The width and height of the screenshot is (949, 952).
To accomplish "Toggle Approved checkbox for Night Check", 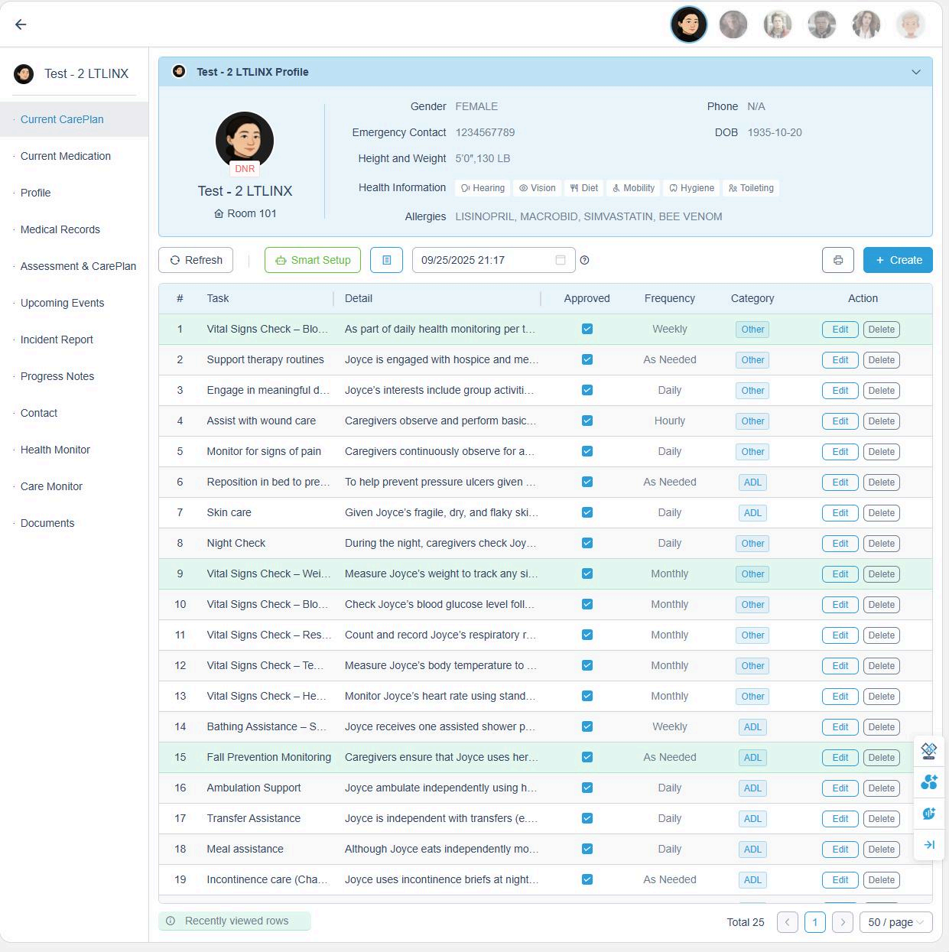I will click(587, 543).
